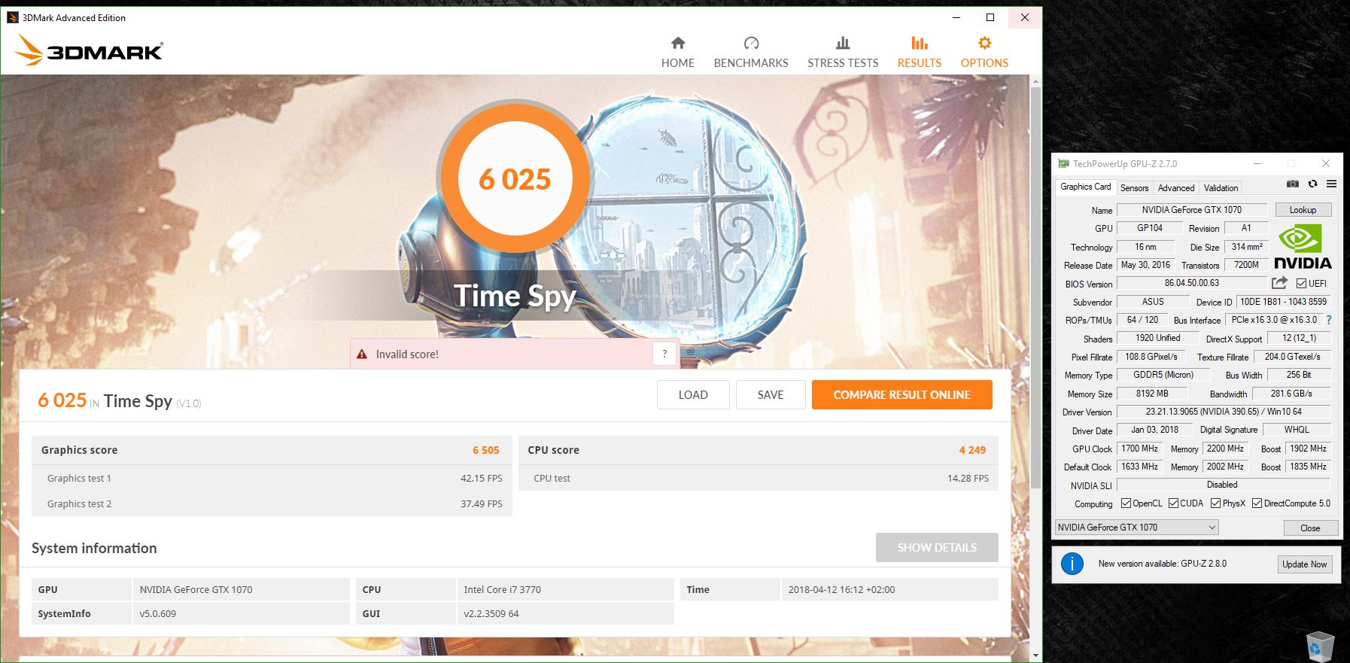This screenshot has width=1350, height=663.
Task: Click the Intel Core i7 3770 cell
Action: pyautogui.click(x=564, y=589)
